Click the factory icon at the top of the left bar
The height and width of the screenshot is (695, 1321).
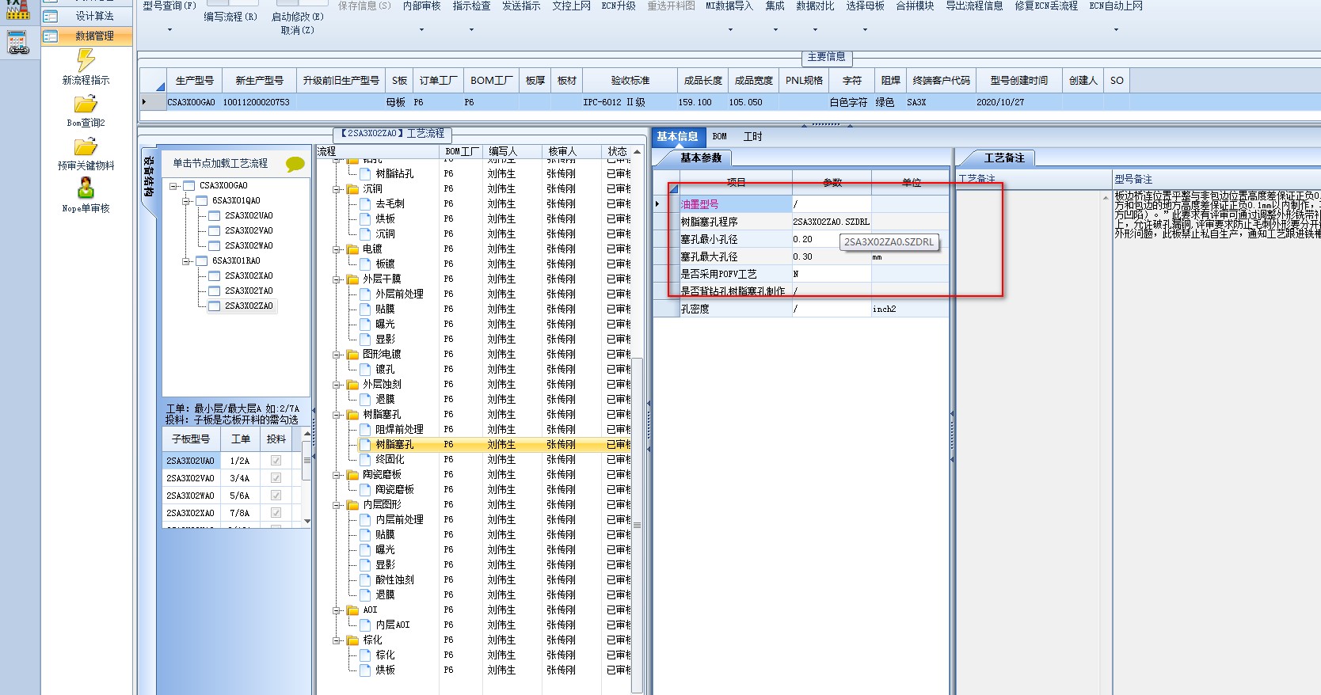click(17, 9)
